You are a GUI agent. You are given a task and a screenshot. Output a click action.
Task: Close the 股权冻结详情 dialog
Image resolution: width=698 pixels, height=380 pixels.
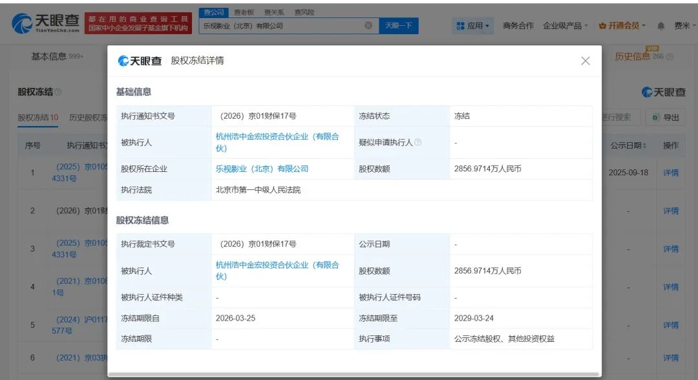tap(585, 61)
